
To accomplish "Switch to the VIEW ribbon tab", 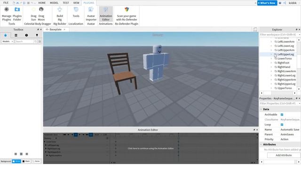I will coord(76,3).
